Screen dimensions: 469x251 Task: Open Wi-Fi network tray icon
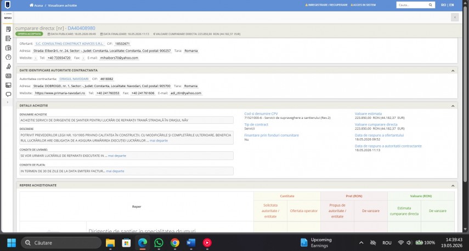tap(401, 243)
